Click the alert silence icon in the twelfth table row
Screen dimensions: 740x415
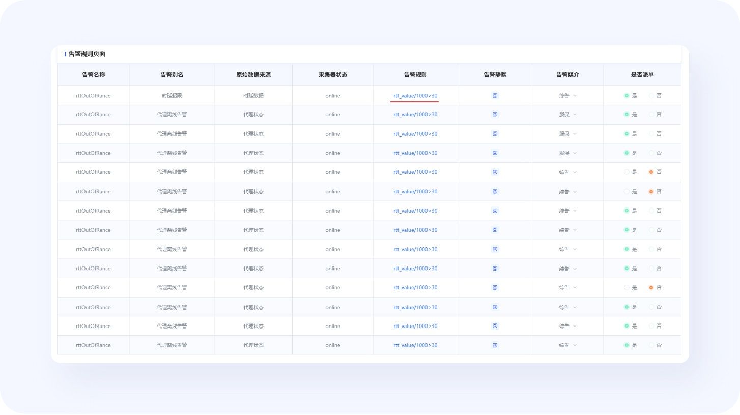pyautogui.click(x=495, y=307)
